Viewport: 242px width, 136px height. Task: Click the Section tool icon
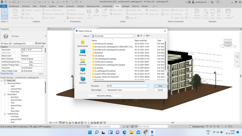(x=96, y=13)
